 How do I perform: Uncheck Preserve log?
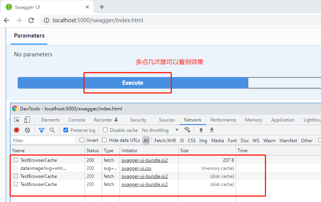point(66,130)
